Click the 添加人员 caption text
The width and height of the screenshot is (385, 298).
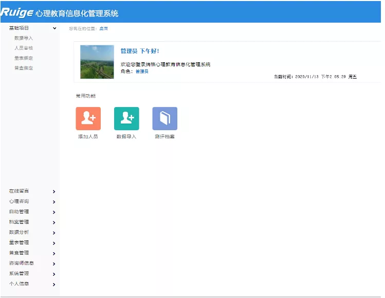[x=88, y=137]
